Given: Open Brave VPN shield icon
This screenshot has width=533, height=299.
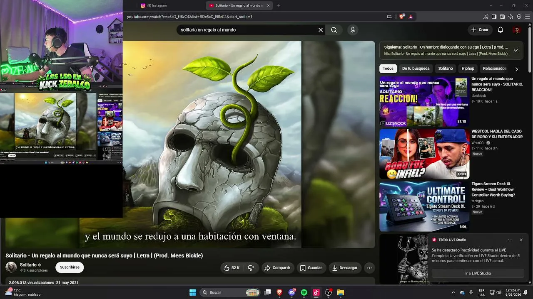Looking at the screenshot, I should 519,17.
